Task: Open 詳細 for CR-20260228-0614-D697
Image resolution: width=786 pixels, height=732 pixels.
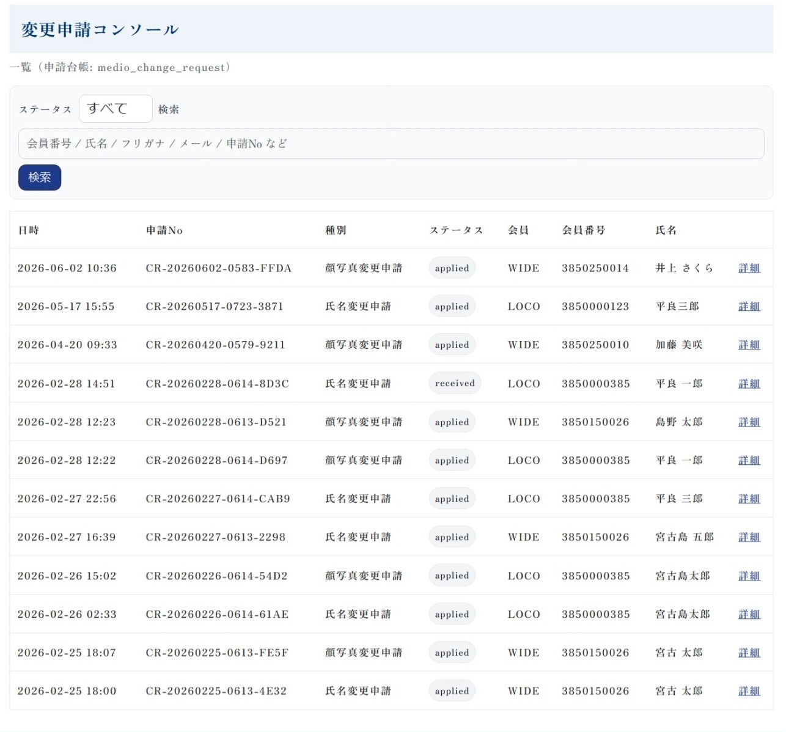Action: [x=749, y=461]
